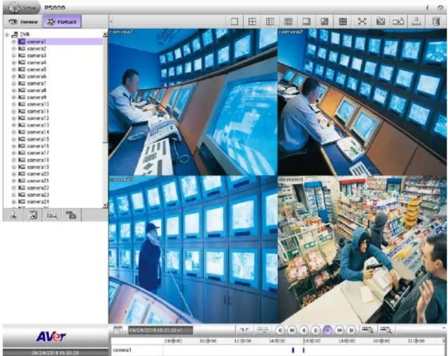Click fast forward button

coord(340,330)
